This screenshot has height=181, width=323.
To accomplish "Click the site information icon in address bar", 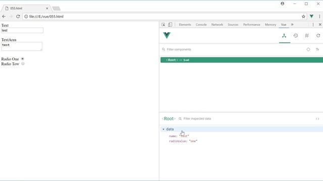I will [26, 17].
